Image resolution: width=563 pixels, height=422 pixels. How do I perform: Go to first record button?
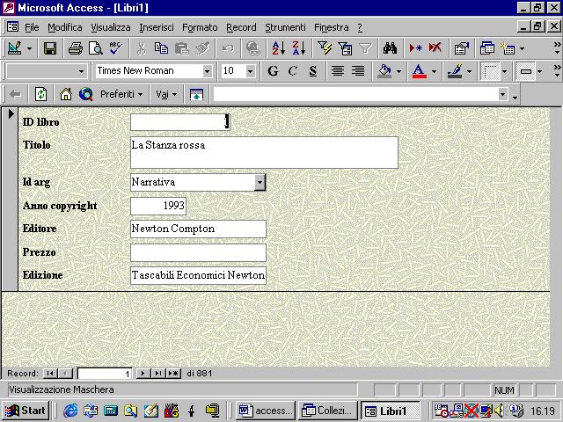(50, 374)
